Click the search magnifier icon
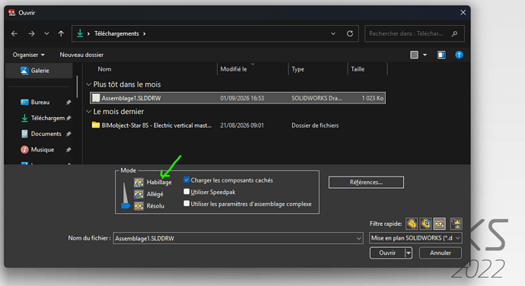The image size is (525, 286). click(454, 33)
